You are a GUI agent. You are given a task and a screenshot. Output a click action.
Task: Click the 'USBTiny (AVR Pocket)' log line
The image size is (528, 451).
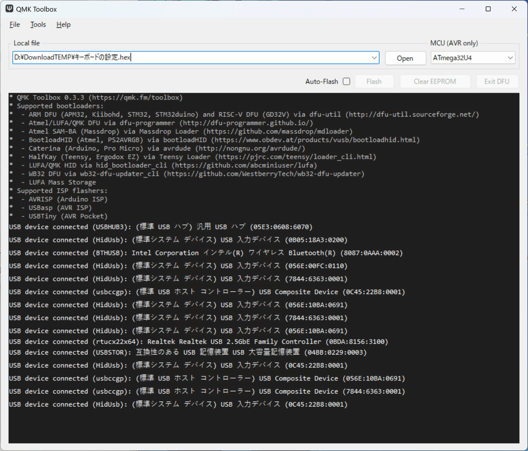(58, 216)
